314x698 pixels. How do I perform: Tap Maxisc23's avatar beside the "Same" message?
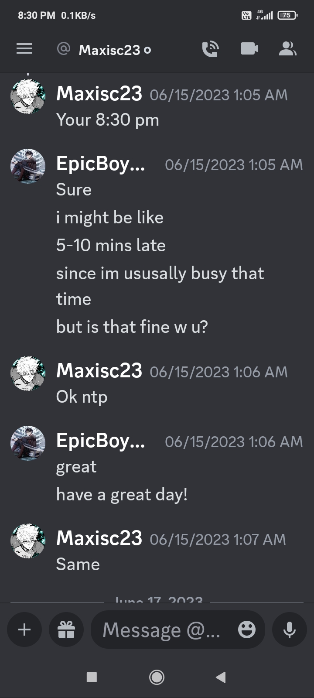click(28, 541)
